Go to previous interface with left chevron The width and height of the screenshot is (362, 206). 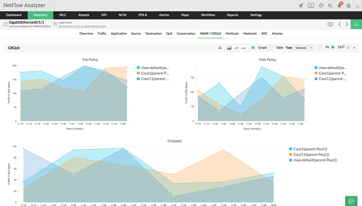pyautogui.click(x=340, y=24)
